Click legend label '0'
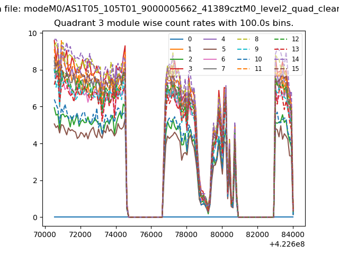 click(x=190, y=39)
